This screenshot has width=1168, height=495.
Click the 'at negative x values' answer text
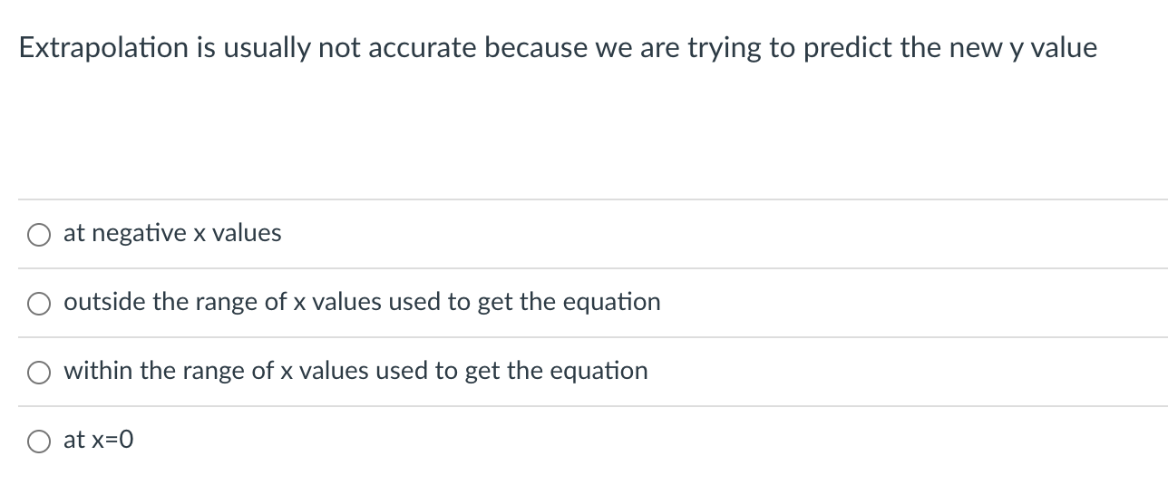point(172,234)
